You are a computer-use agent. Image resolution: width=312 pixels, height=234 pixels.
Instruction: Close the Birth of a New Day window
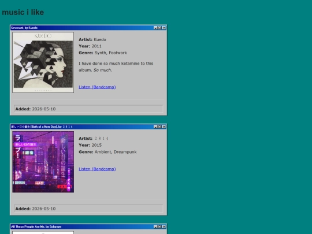pos(164,127)
